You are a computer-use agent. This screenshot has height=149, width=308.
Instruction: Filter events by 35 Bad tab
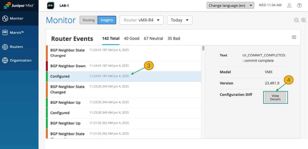tap(174, 38)
